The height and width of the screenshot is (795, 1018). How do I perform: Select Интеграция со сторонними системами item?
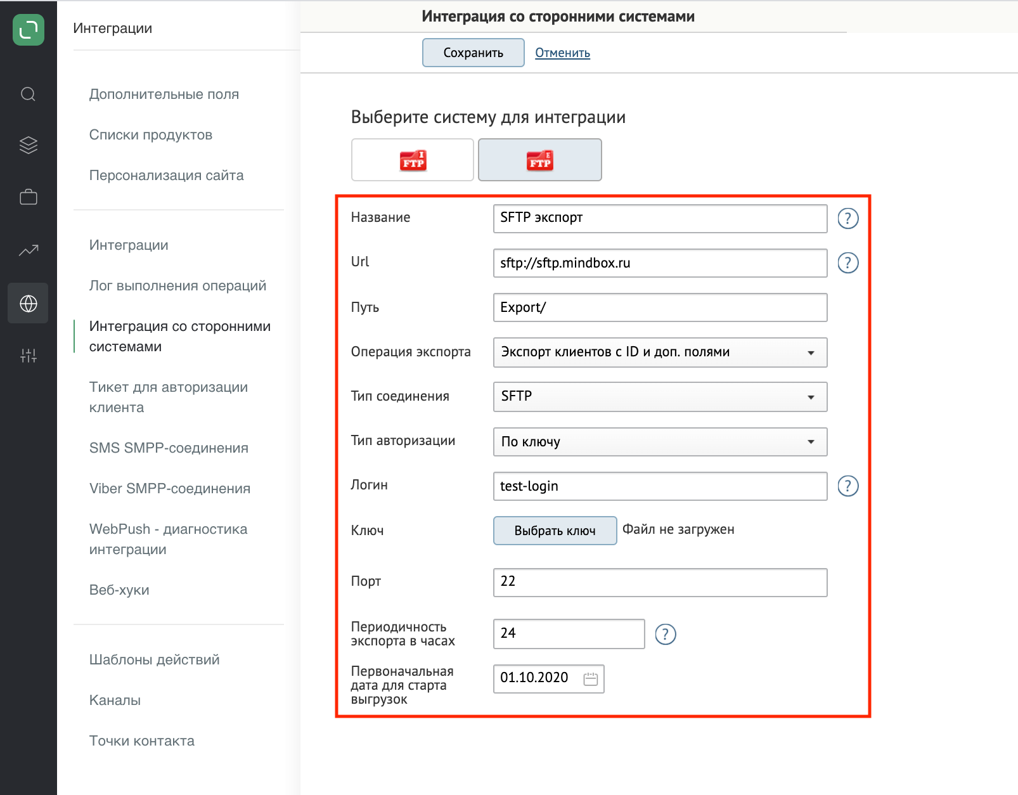[x=180, y=337]
